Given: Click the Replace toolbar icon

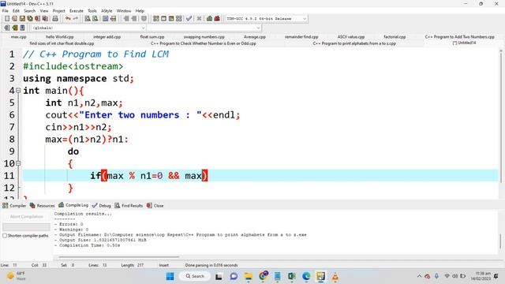Looking at the screenshot, I should pos(95,19).
